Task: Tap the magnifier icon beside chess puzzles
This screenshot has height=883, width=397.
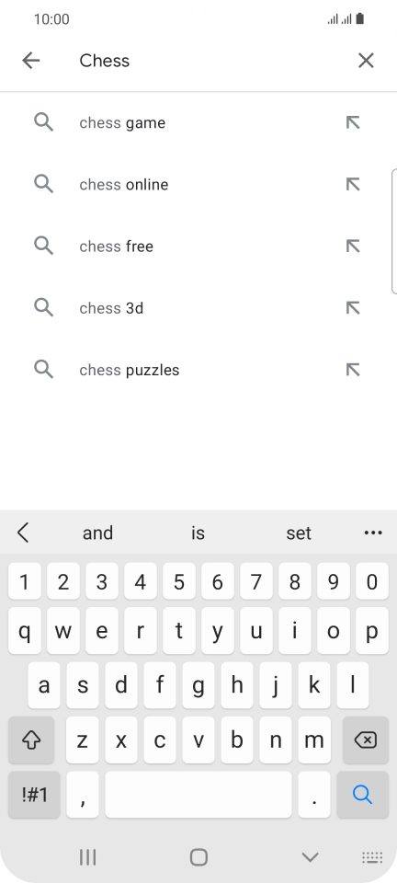Action: (44, 370)
